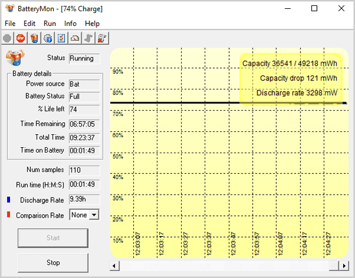Screen dimensions: 355x278
Task: Click the 'Capacity 36541 / 49218 mWh' text
Action: 289,63
